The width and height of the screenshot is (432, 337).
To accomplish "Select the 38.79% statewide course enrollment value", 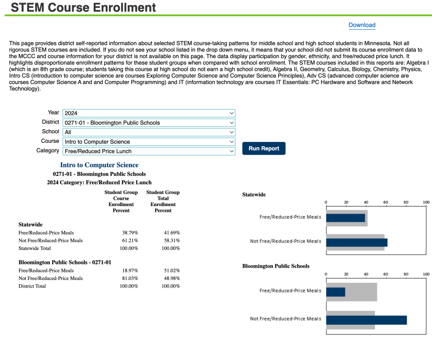I will click(130, 233).
